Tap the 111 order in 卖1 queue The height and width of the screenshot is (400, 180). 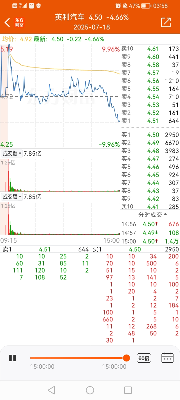click(18, 270)
